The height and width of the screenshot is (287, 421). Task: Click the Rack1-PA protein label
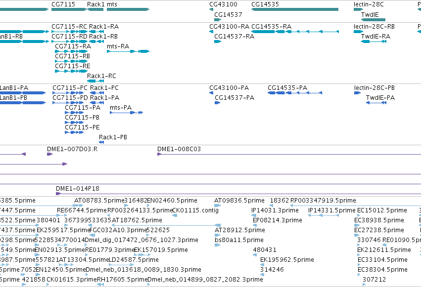[x=105, y=97]
